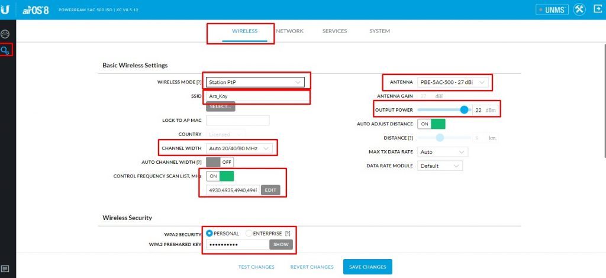Screen dimensions: 606x278
Task: Disable Auto Adjust Distance toggle
Action: tap(431, 124)
